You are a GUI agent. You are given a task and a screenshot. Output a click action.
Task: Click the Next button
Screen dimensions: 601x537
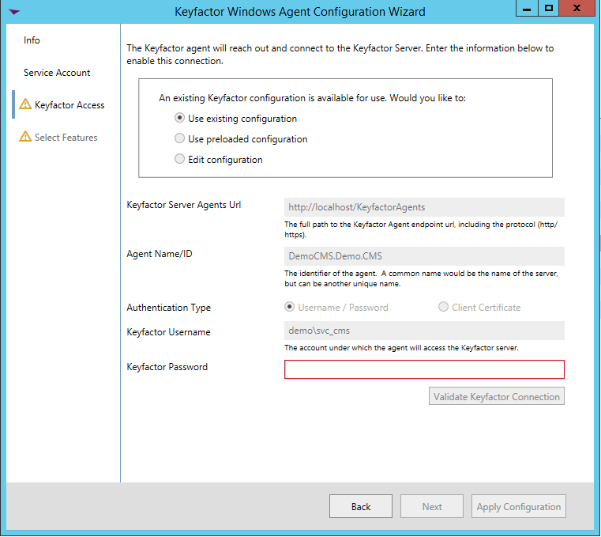coord(432,506)
